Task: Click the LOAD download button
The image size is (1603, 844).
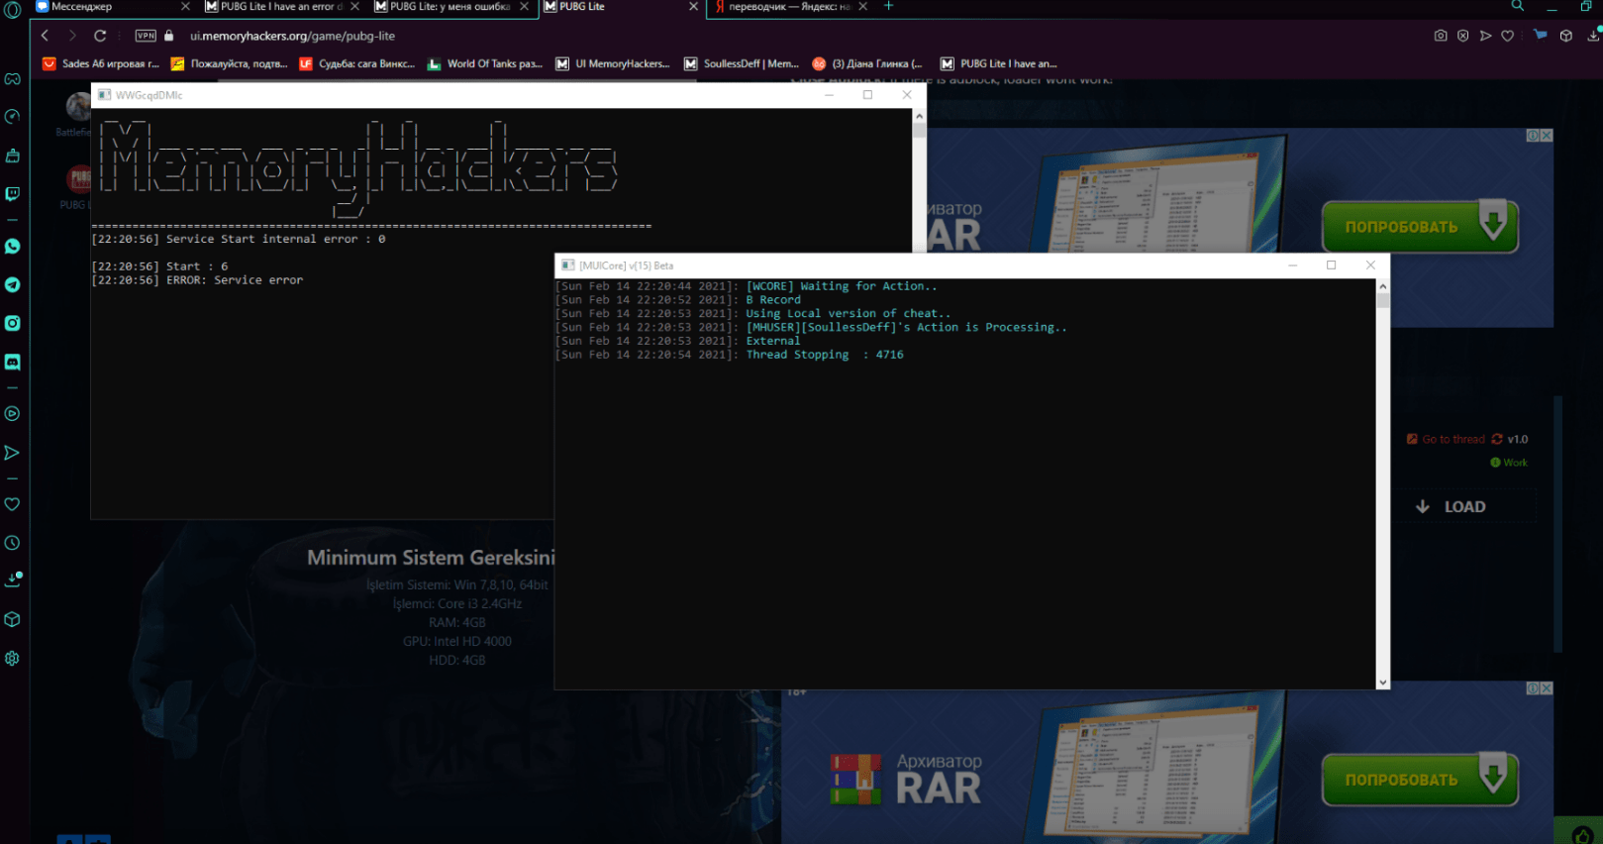Action: (x=1453, y=506)
